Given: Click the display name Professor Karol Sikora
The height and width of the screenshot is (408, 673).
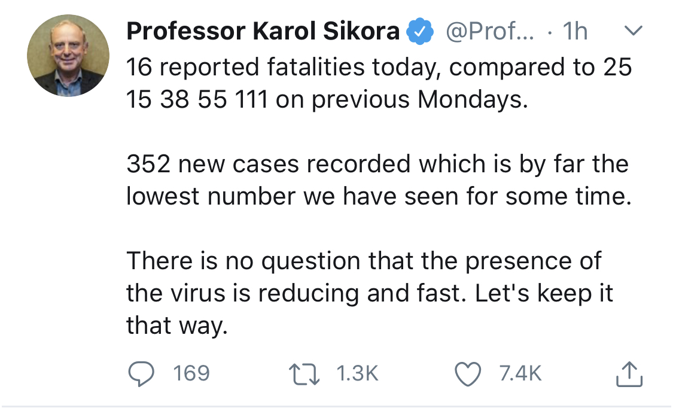Looking at the screenshot, I should click(263, 32).
